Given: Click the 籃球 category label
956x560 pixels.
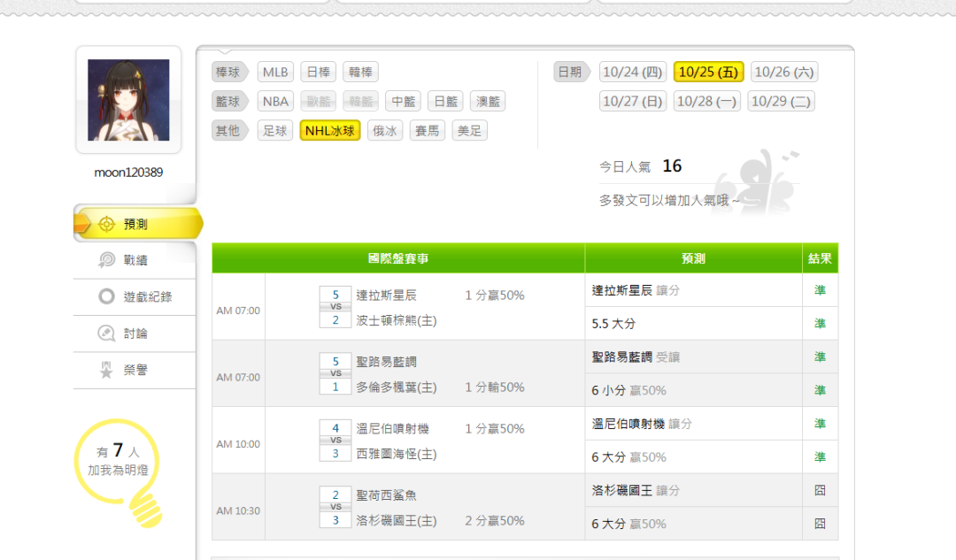Looking at the screenshot, I should pyautogui.click(x=229, y=101).
